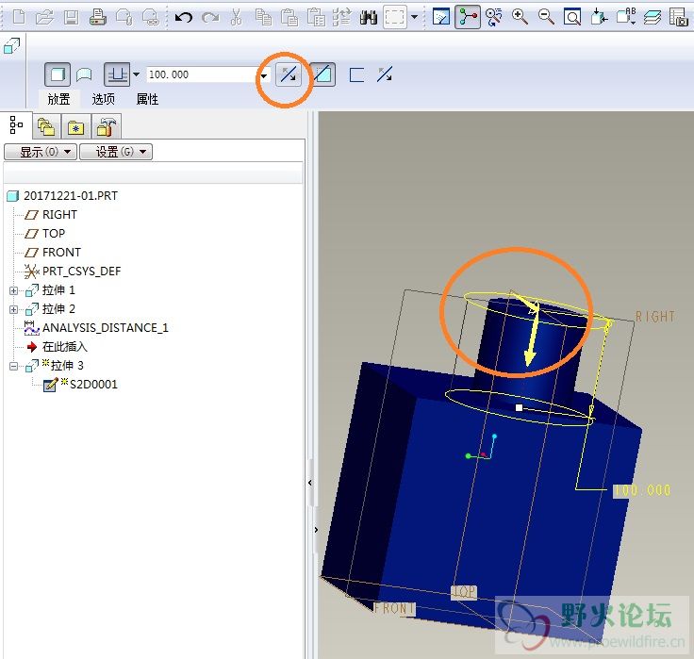Zoom out of the model

(x=546, y=17)
